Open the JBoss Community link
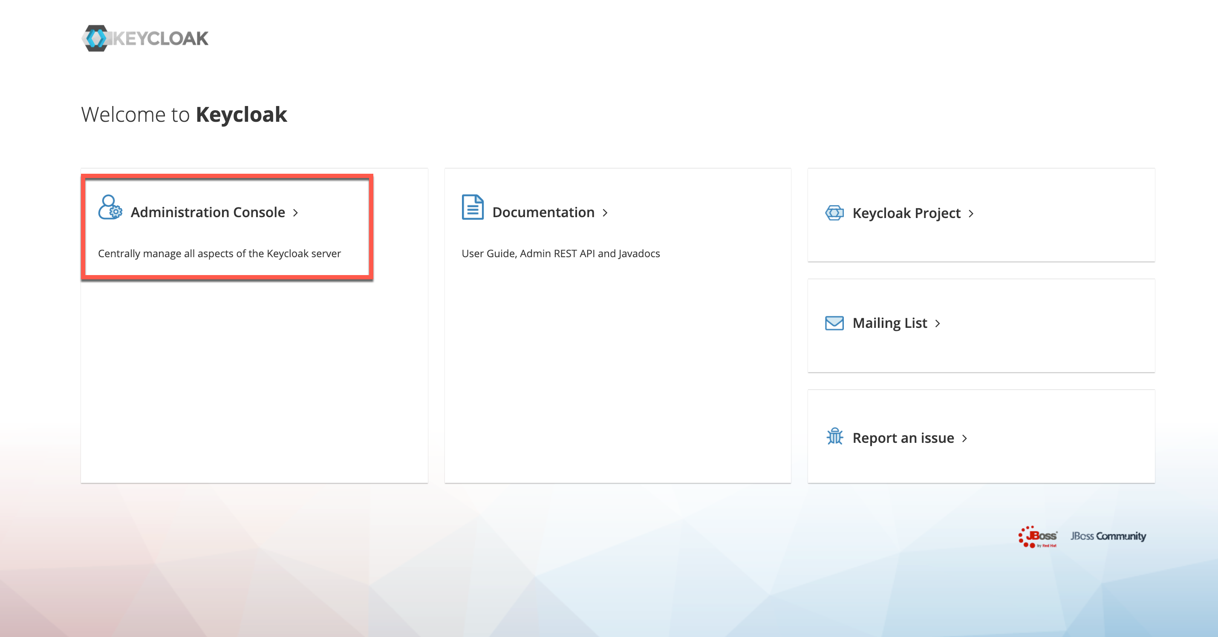Image resolution: width=1218 pixels, height=637 pixels. [1108, 537]
